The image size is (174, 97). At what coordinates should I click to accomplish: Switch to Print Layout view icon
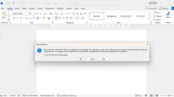(151, 95)
